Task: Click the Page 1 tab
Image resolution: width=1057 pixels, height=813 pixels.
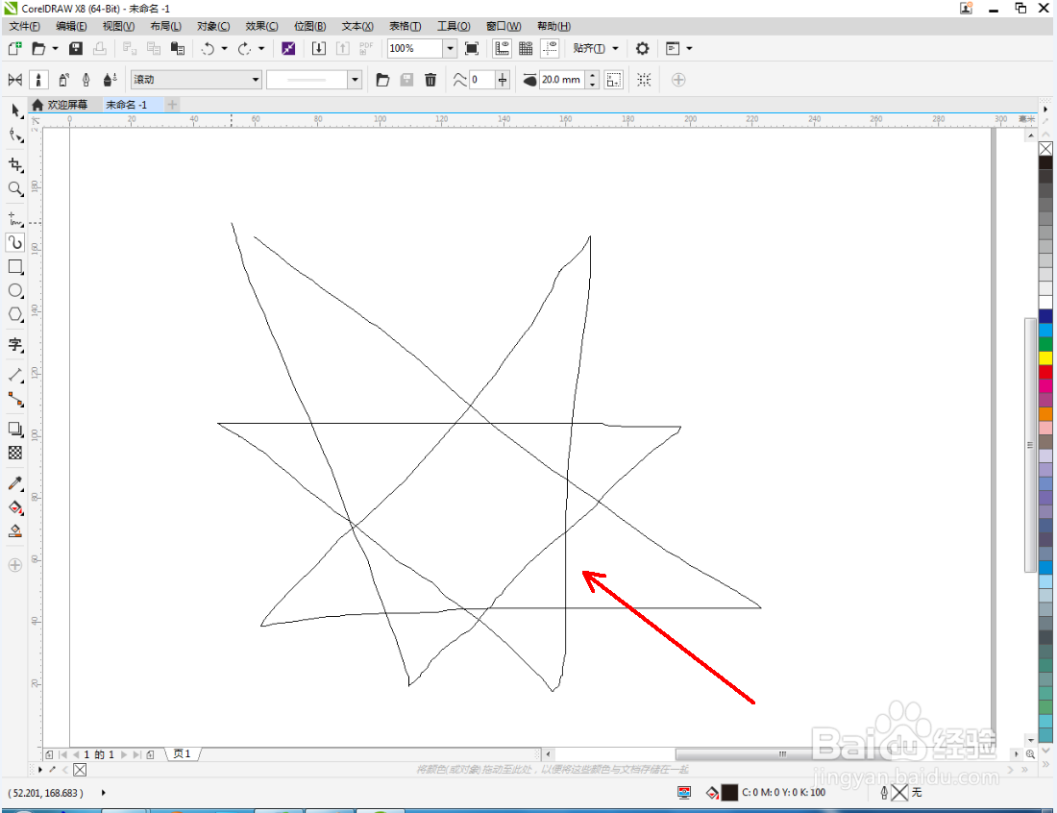Action: click(182, 754)
